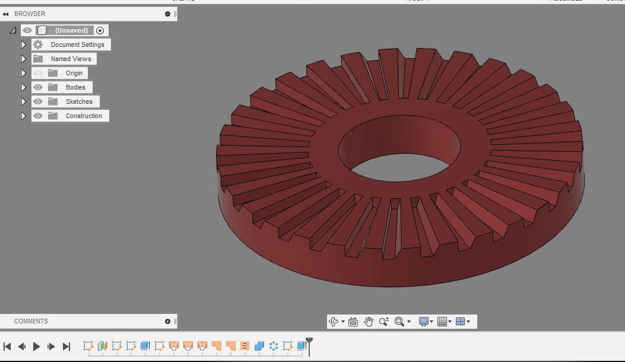The height and width of the screenshot is (362, 625).
Task: Expand the Document Settings node
Action: (23, 44)
